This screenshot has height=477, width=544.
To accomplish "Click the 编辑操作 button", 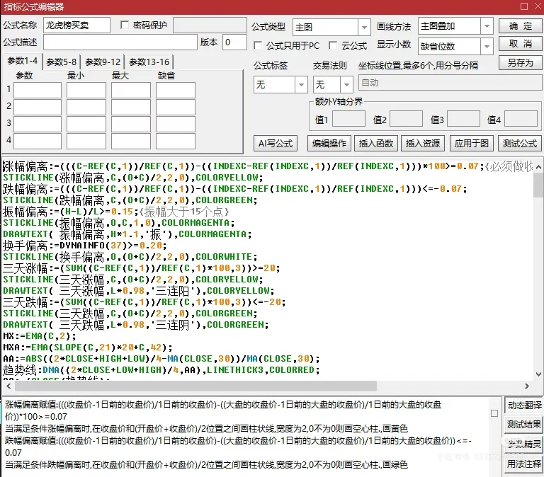I will [329, 143].
